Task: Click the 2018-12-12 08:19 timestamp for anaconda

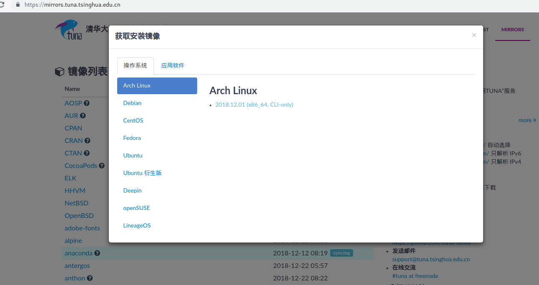Action: tap(300, 253)
